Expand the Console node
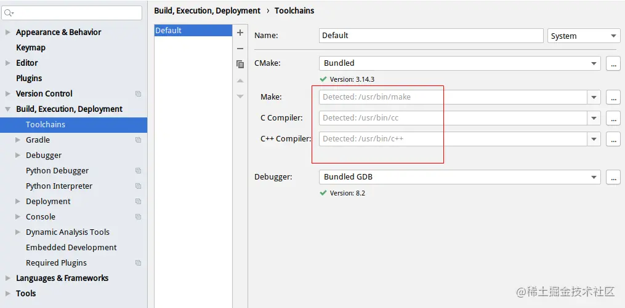 click(17, 217)
